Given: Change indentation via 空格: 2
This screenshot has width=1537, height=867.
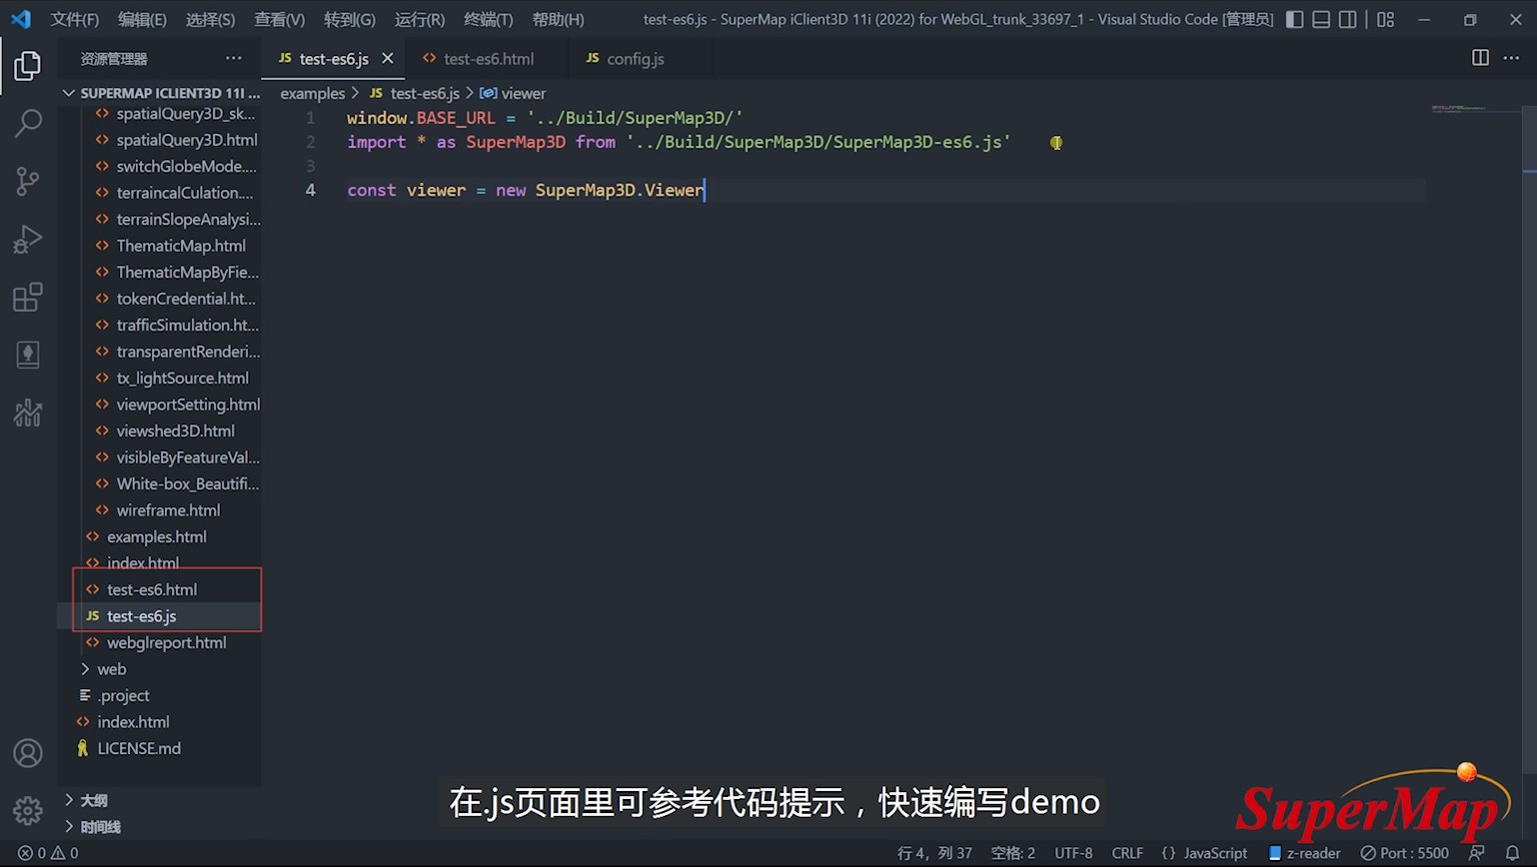Looking at the screenshot, I should tap(1012, 853).
